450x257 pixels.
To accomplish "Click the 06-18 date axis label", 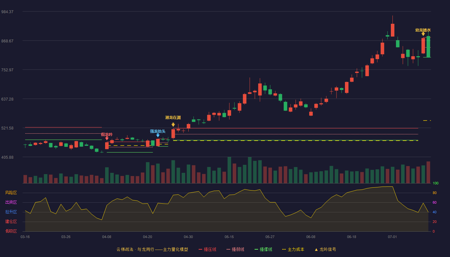I will point(352,237).
